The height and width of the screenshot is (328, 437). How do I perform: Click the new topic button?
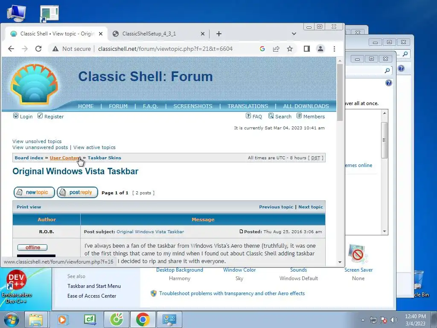[x=34, y=193]
